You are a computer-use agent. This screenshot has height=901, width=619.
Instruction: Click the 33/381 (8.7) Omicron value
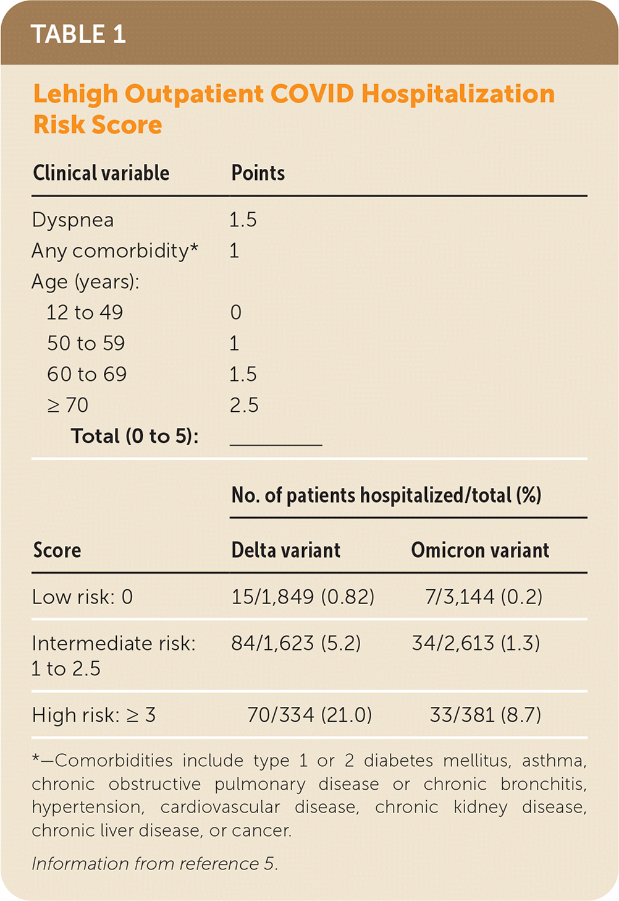485,715
